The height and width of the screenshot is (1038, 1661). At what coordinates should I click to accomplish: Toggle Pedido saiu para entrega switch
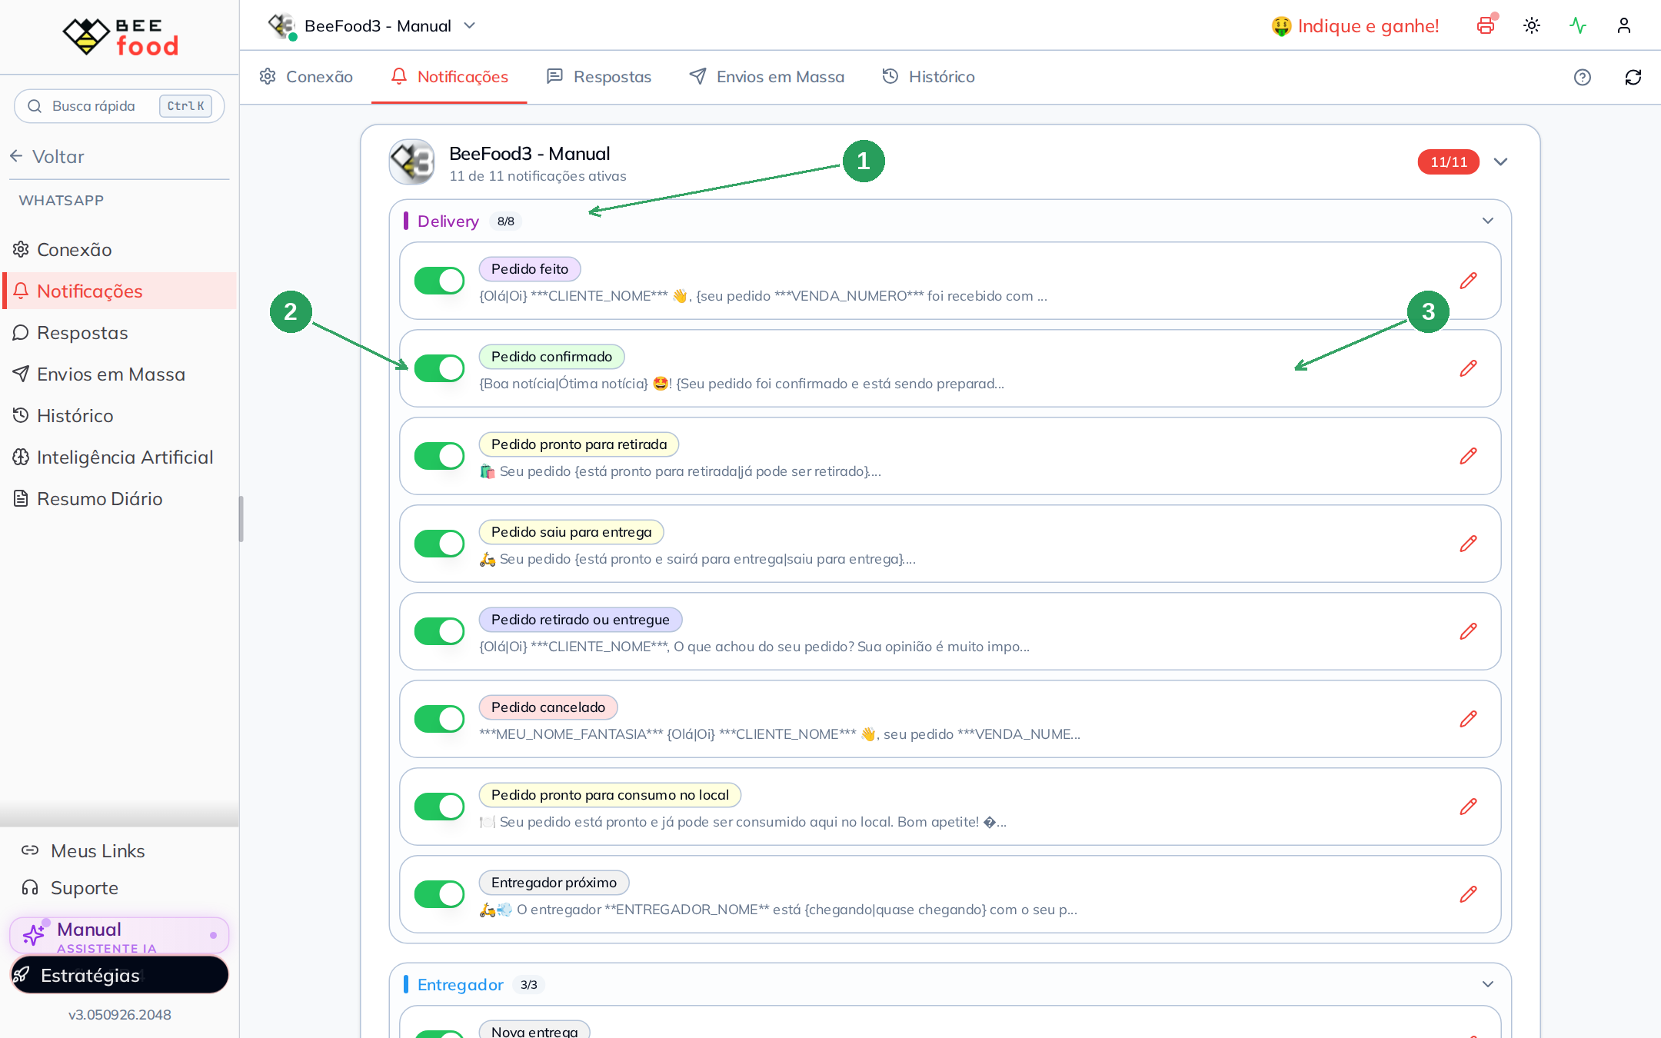pyautogui.click(x=439, y=544)
